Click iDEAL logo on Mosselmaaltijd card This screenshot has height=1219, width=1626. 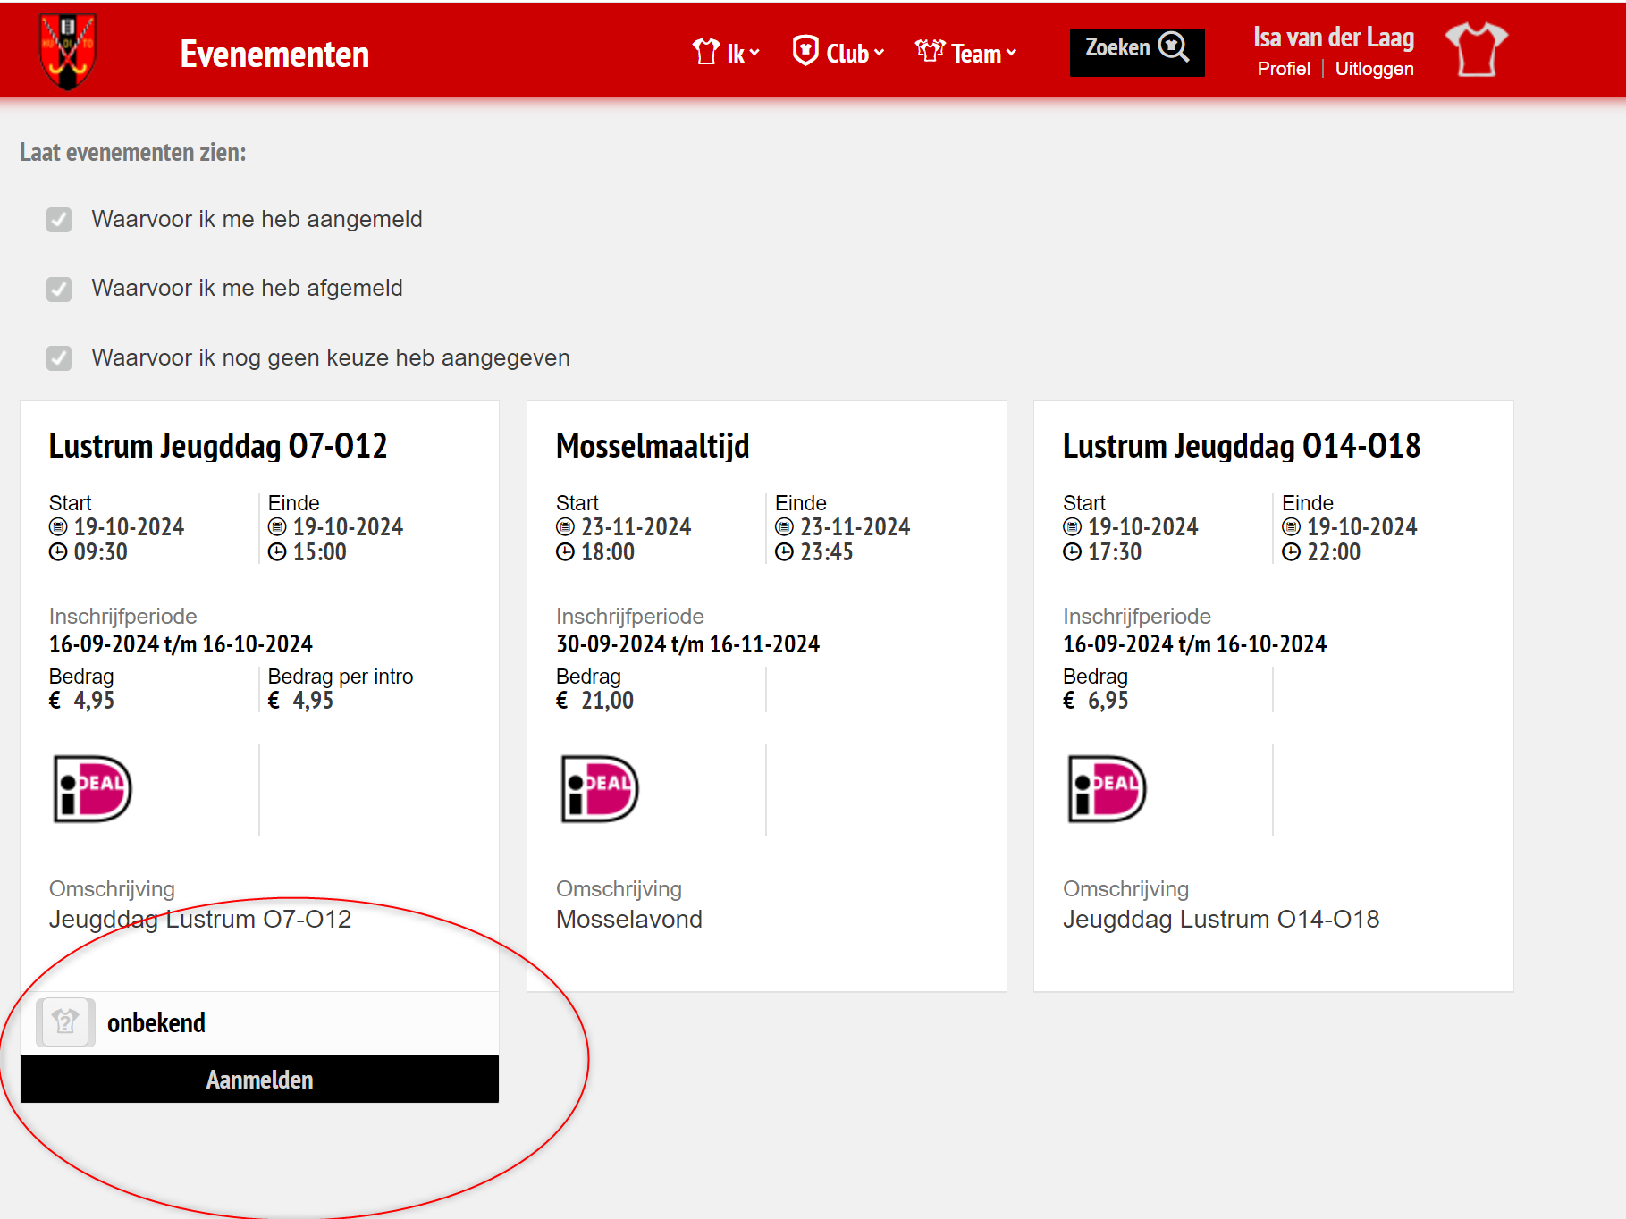pyautogui.click(x=600, y=789)
